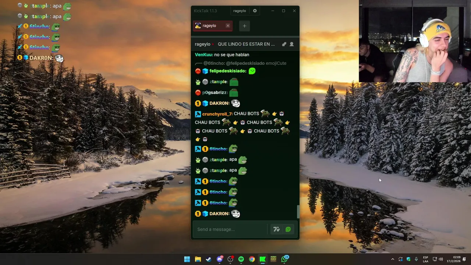Click the chat scrollbar thumb

click(x=298, y=212)
